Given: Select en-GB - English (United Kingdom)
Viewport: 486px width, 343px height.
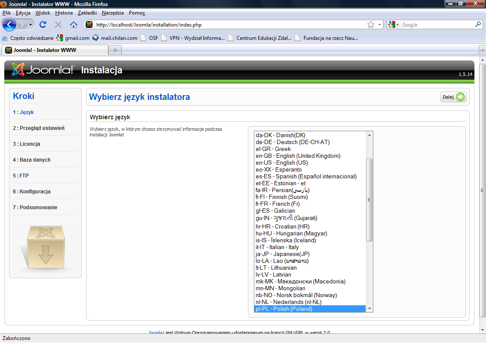Looking at the screenshot, I should (x=310, y=156).
